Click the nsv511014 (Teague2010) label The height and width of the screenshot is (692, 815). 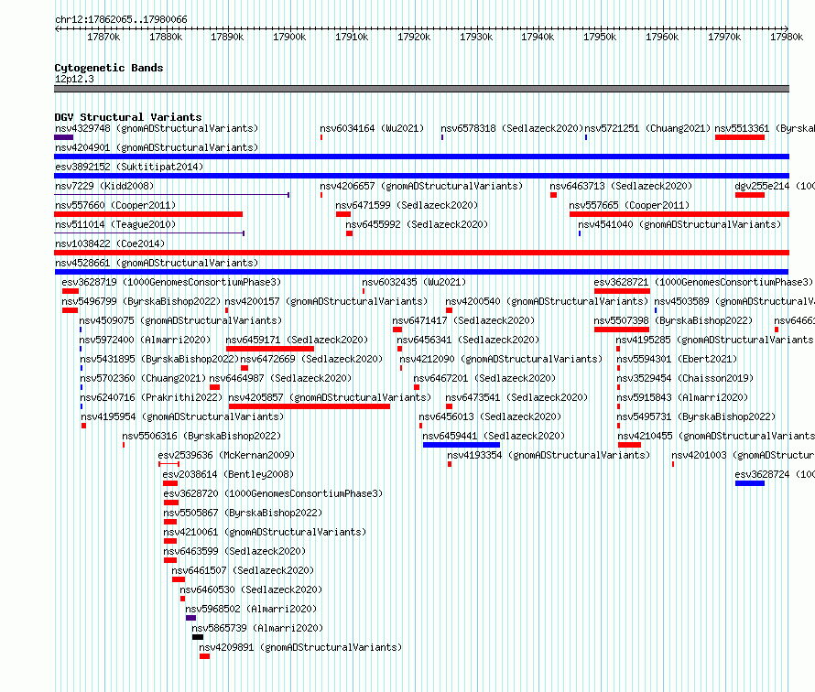(115, 224)
